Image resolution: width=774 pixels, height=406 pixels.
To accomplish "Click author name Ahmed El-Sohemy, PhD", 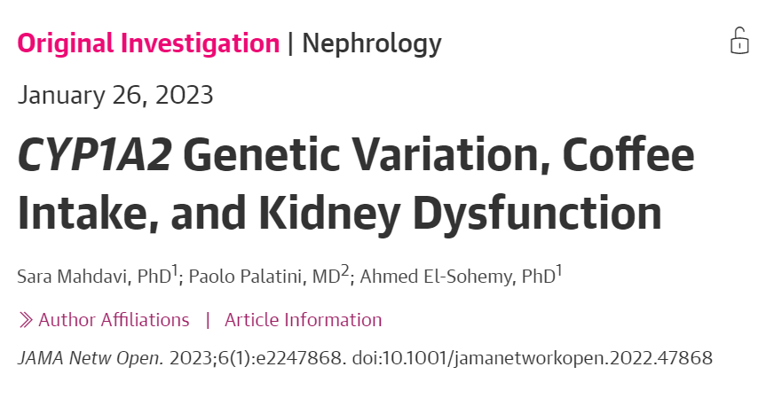I will [x=458, y=277].
